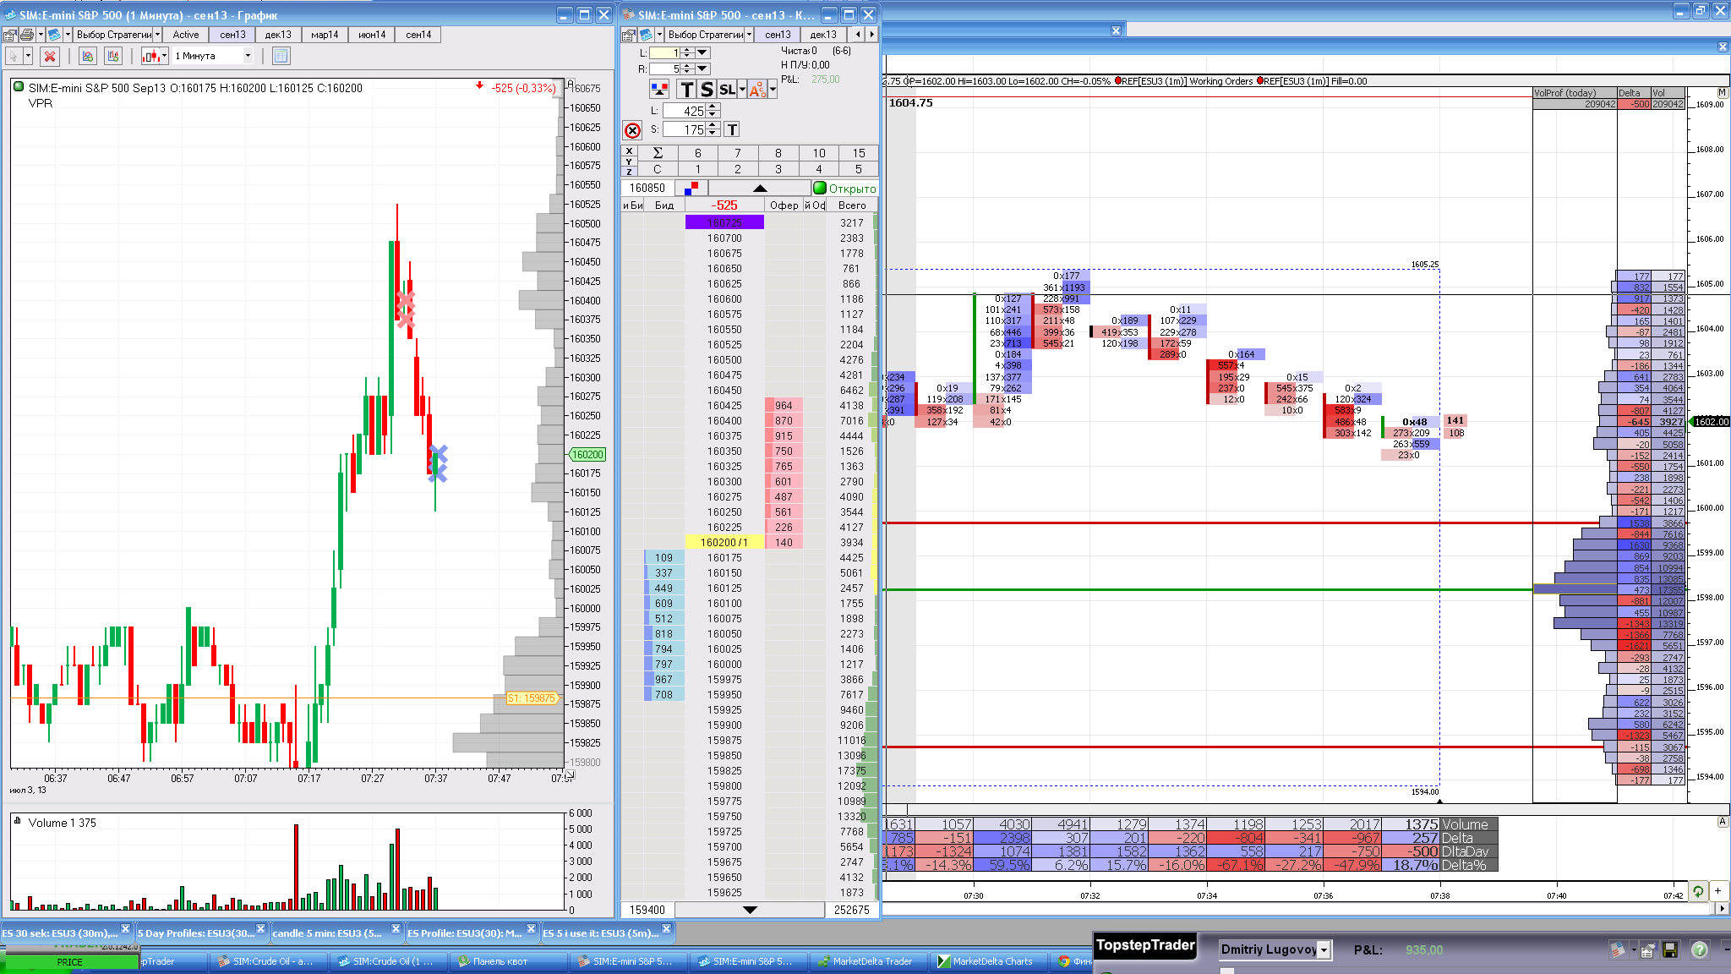Screen dimensions: 1731x974
Task: Click quantity preset 15 in the grid
Action: coord(859,153)
